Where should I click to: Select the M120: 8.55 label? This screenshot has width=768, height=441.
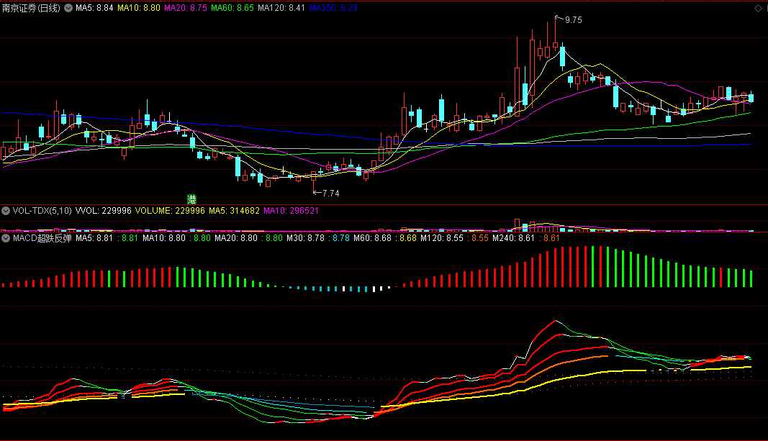442,238
